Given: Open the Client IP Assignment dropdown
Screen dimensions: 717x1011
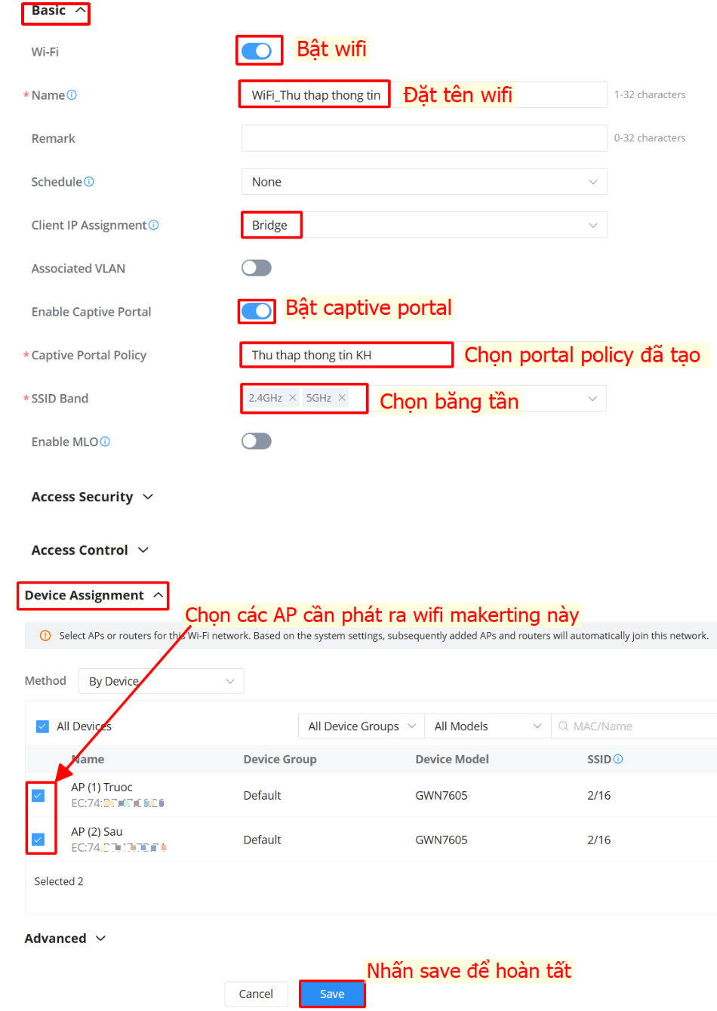Looking at the screenshot, I should (x=424, y=225).
